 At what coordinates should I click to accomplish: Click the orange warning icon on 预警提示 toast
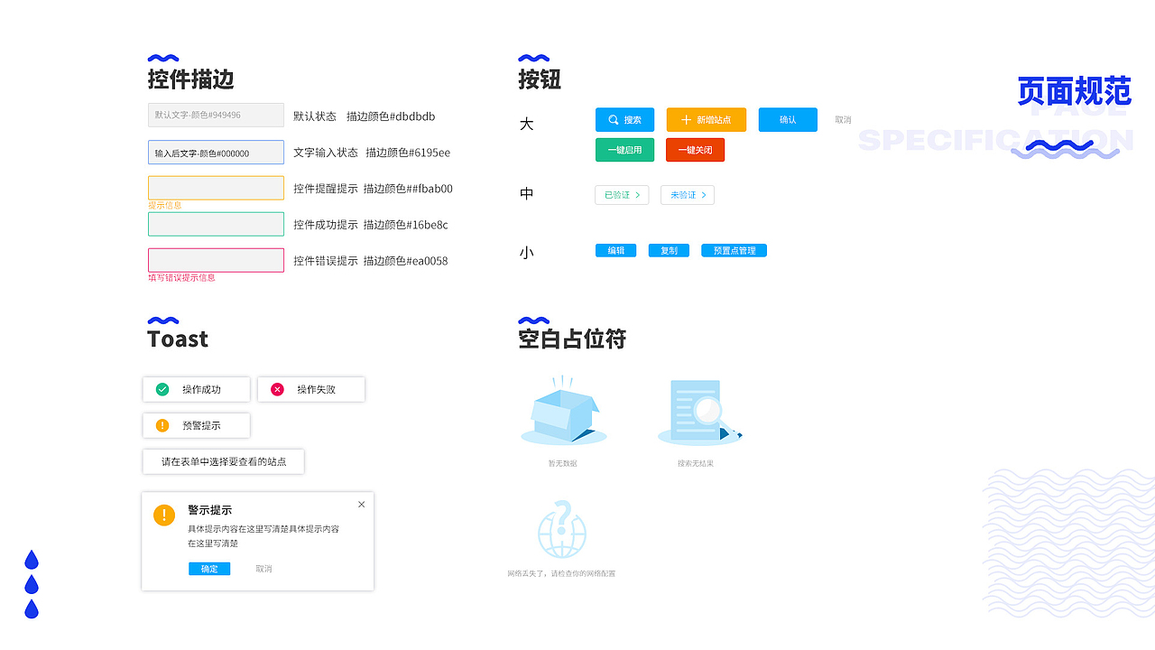click(x=162, y=425)
